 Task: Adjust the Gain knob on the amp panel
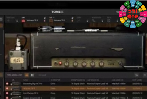click(x=67, y=64)
